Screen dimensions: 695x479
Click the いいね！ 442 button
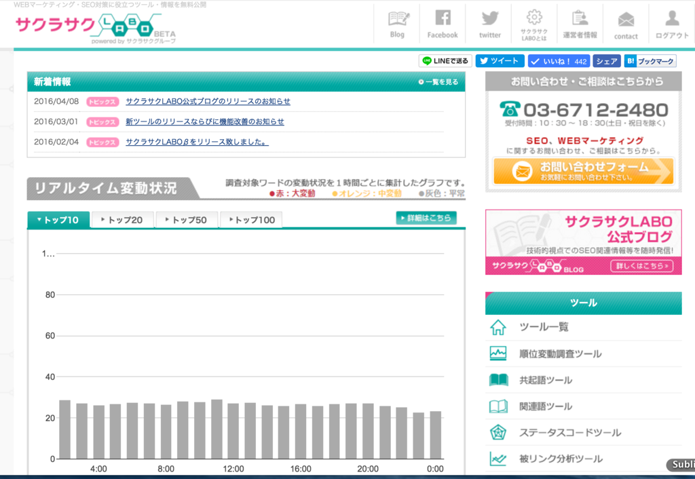(559, 61)
